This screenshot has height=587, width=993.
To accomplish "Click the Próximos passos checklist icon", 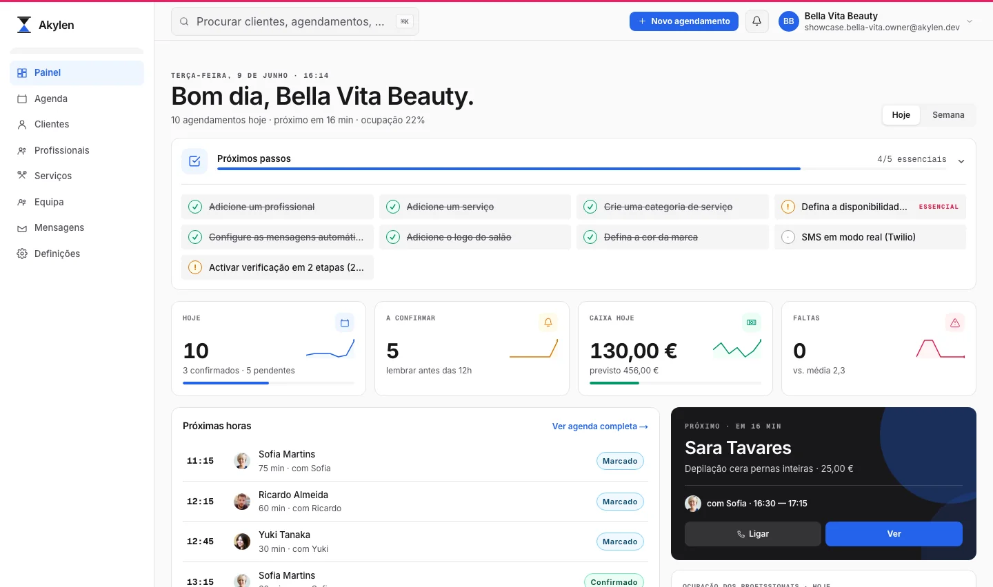I will coord(194,161).
